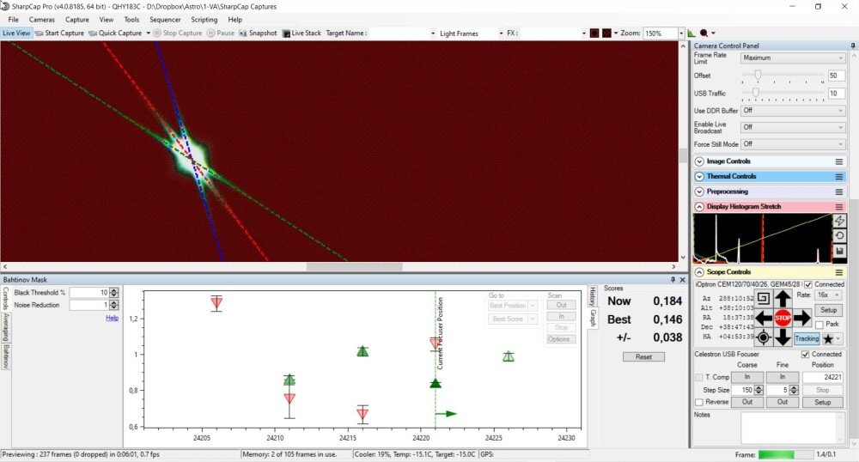Click the focuser Position field showing 24221
Viewport: 859px width, 462px height.
click(822, 377)
